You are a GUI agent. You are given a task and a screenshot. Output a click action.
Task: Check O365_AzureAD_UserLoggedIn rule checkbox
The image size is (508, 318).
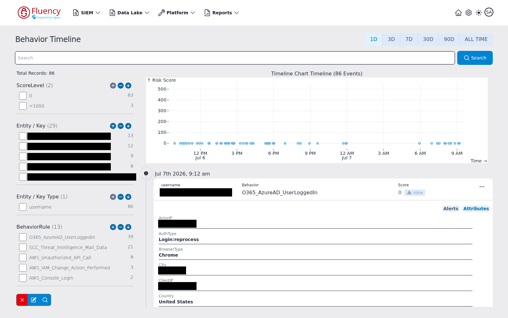pyautogui.click(x=23, y=237)
